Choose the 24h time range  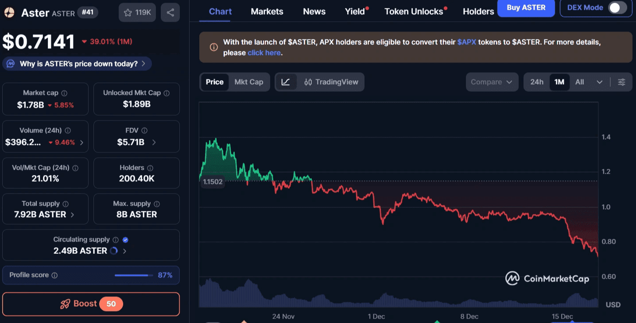[x=537, y=82]
